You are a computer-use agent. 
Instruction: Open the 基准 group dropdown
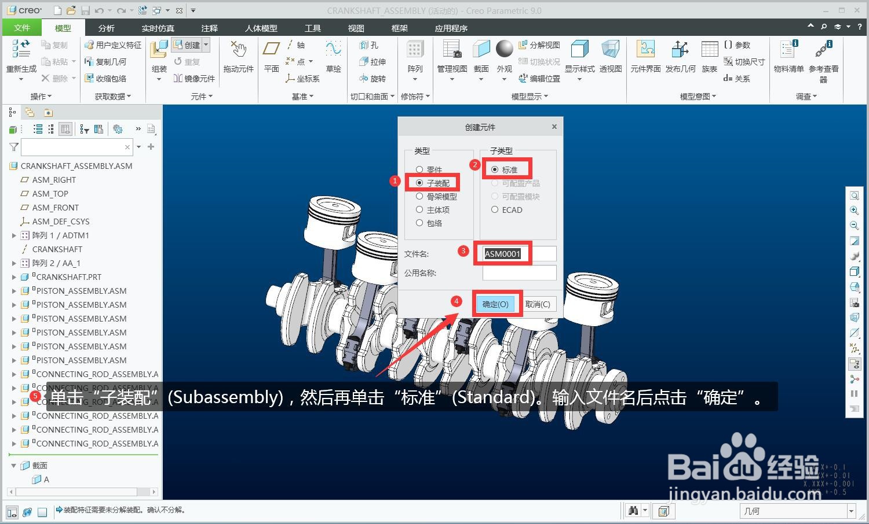pos(302,97)
